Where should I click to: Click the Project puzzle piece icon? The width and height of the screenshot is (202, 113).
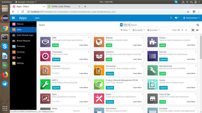pyautogui.click(x=152, y=42)
